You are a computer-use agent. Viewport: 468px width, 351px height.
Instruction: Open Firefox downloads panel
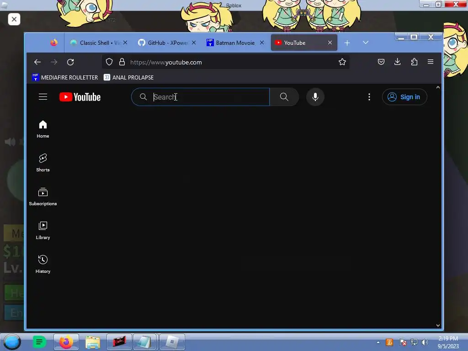[397, 62]
